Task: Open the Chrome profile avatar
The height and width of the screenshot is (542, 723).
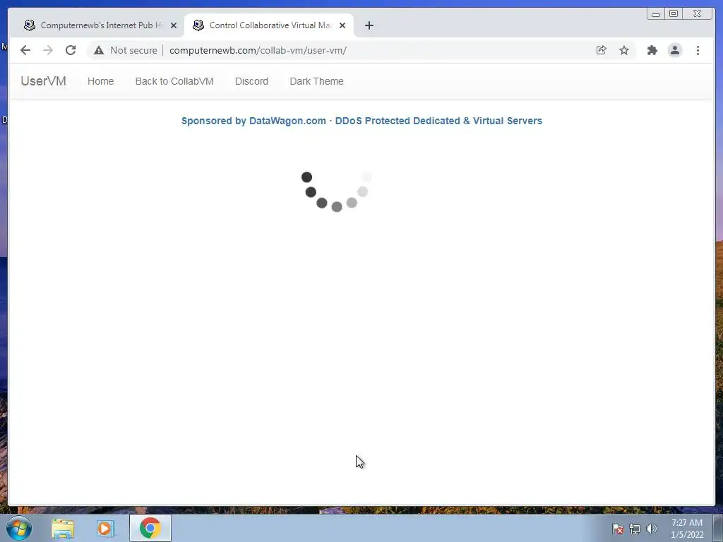Action: [674, 50]
